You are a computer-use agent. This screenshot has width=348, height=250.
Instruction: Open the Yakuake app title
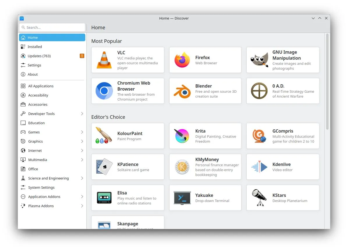[x=204, y=195]
